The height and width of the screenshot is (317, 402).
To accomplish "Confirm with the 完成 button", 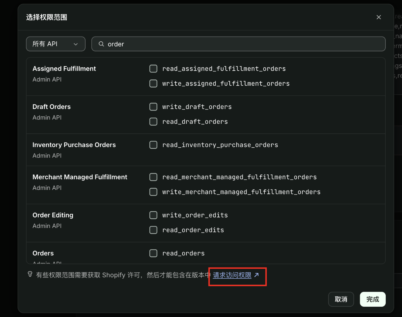I will pos(373,299).
